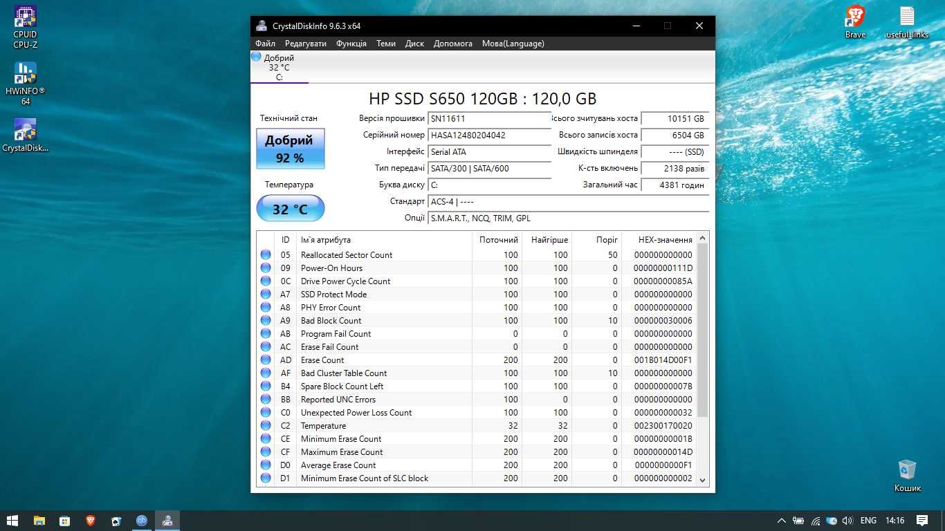The image size is (945, 531).
Task: Click the status icon for Average Erase Count
Action: coord(266,465)
